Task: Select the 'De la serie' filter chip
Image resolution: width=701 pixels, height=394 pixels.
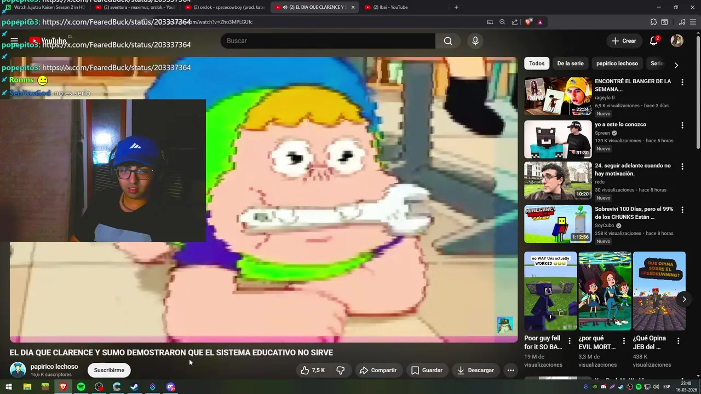Action: (570, 63)
